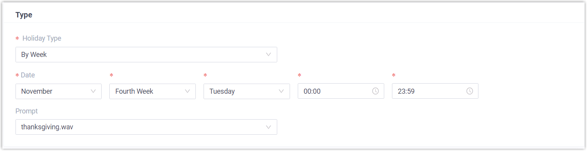Click the 23:59 end time field
The width and height of the screenshot is (587, 151).
(x=435, y=91)
